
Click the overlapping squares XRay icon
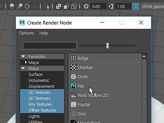(x=59, y=6)
